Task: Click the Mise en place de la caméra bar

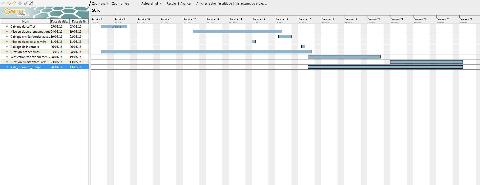Action: (254, 42)
